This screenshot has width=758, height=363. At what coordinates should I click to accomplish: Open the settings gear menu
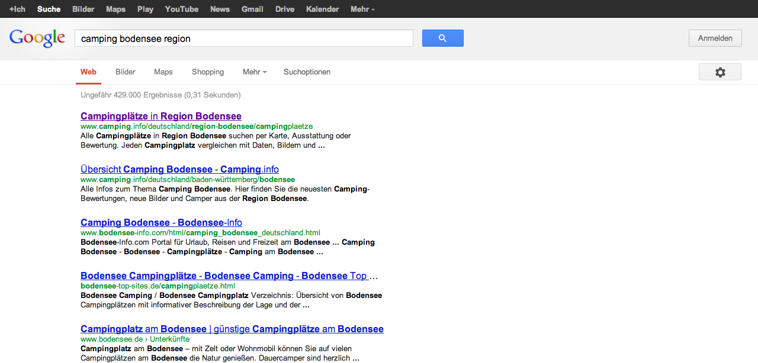coord(720,72)
